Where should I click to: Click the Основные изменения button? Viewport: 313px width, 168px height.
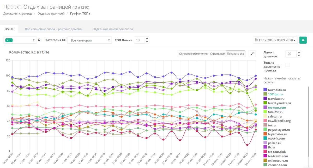coord(193,54)
